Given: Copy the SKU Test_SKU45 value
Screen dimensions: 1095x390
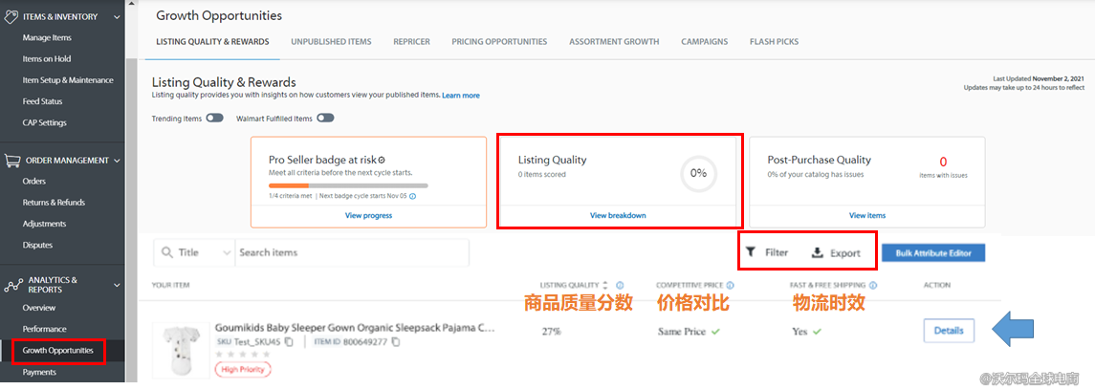Looking at the screenshot, I should 289,342.
